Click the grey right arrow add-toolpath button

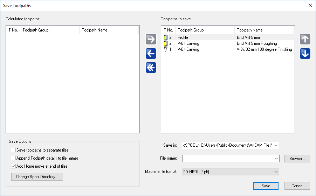[151, 39]
